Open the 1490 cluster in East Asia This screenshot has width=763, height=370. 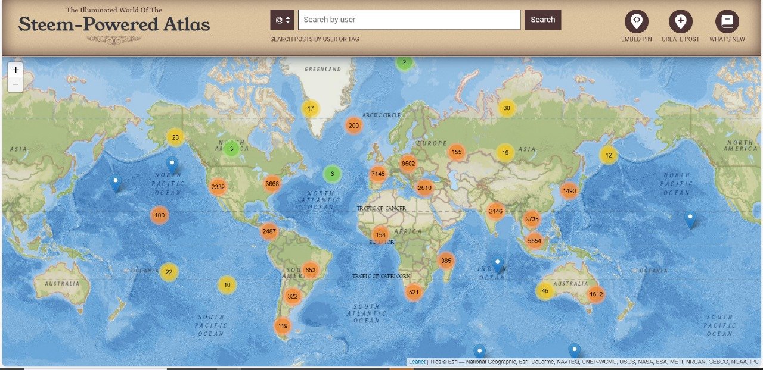point(569,191)
